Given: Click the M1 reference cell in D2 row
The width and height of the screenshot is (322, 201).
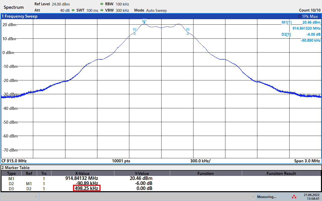Looking at the screenshot, I should pyautogui.click(x=29, y=184).
